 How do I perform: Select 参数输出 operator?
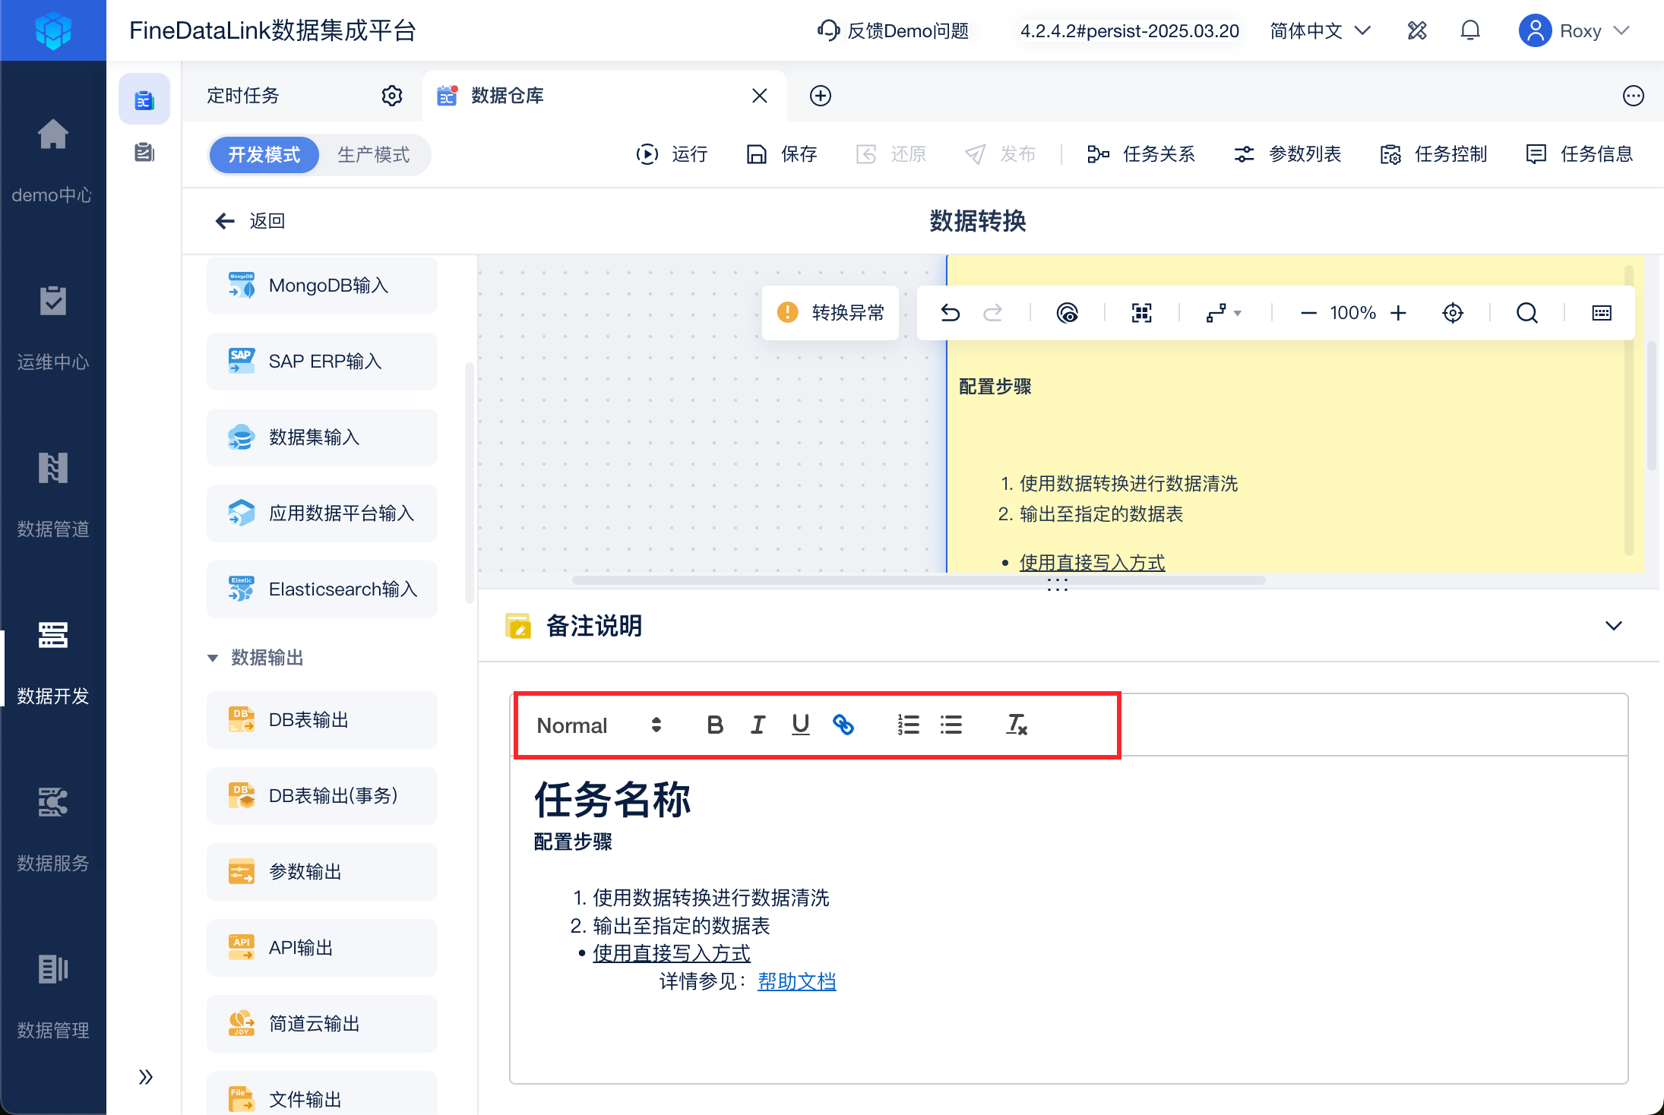pyautogui.click(x=322, y=872)
